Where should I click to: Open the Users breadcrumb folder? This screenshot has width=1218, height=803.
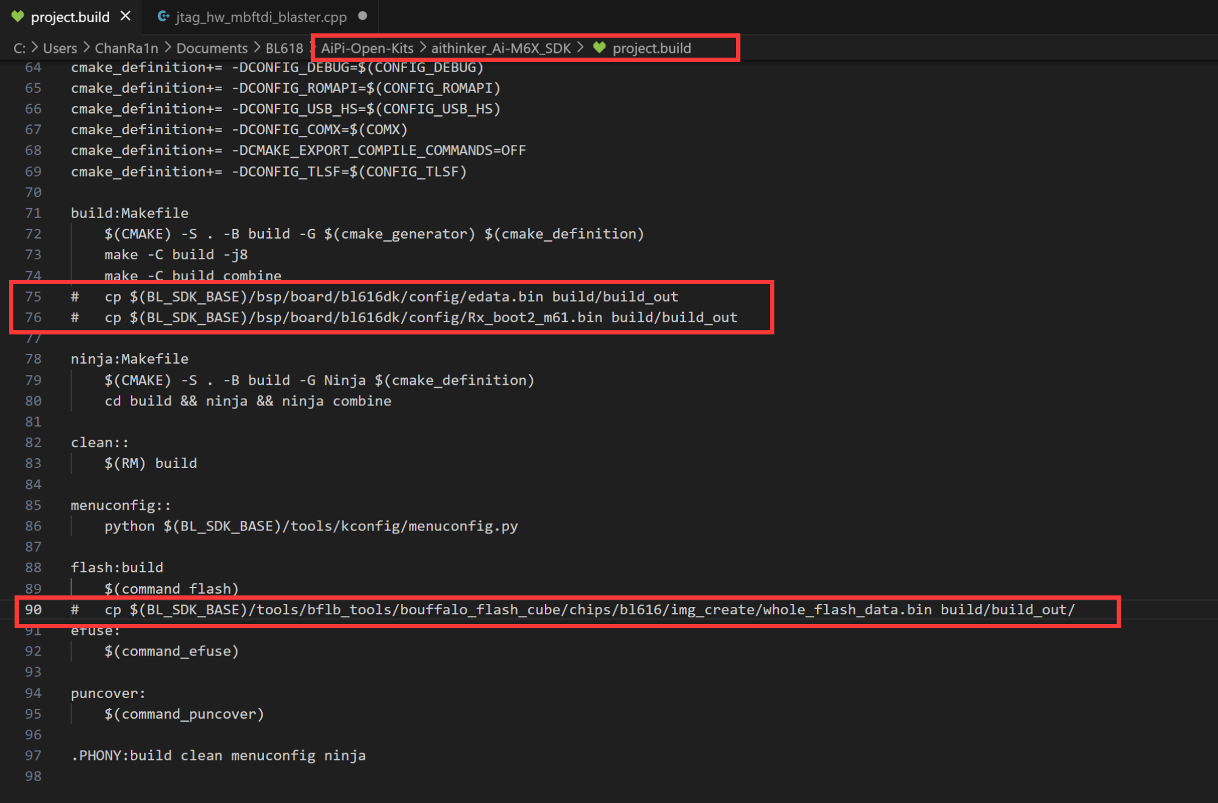click(59, 49)
